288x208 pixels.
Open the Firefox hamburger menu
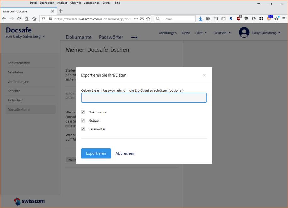(284, 19)
